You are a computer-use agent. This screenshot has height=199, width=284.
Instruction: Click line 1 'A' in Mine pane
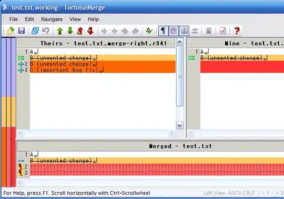click(242, 52)
